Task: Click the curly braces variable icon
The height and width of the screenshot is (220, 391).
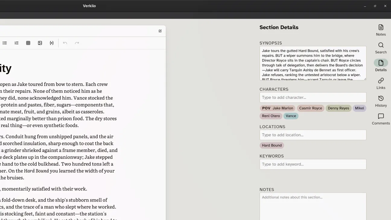Action: pyautogui.click(x=52, y=43)
